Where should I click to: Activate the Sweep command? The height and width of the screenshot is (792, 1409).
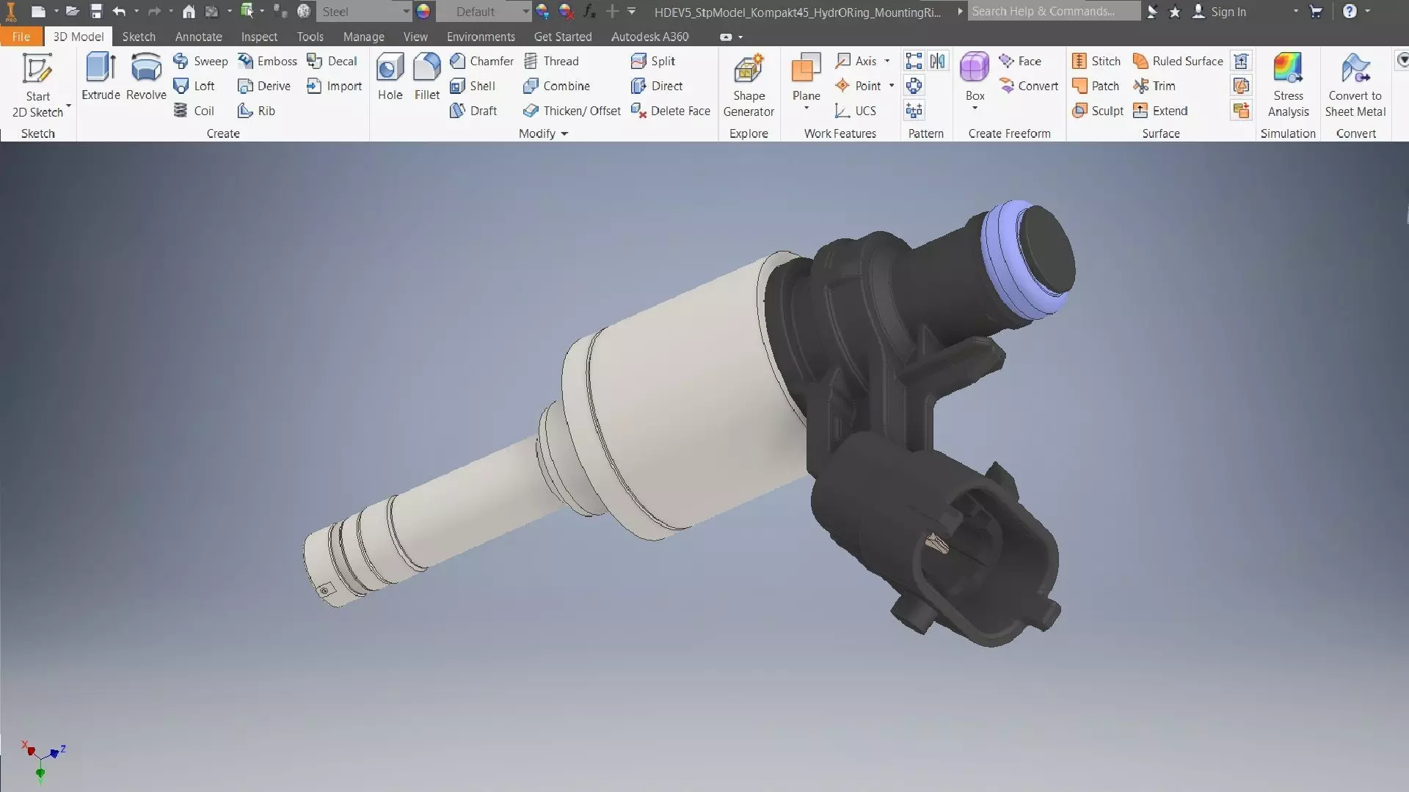(x=200, y=61)
